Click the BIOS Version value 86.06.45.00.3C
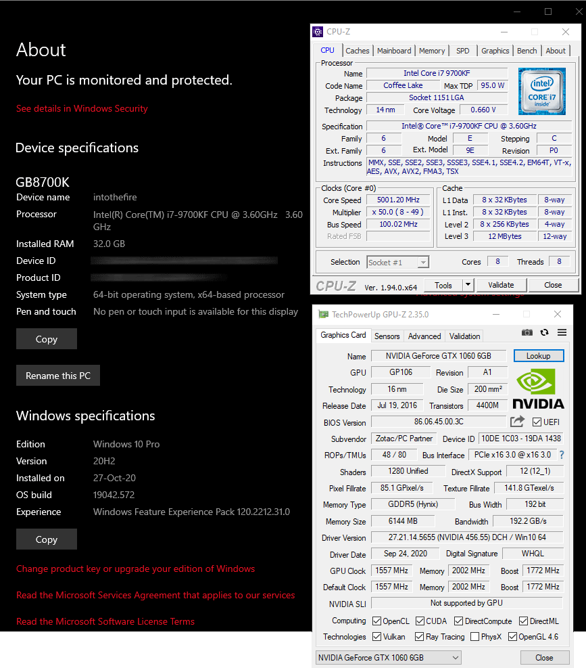Viewport: 586px width, 668px height. point(439,422)
